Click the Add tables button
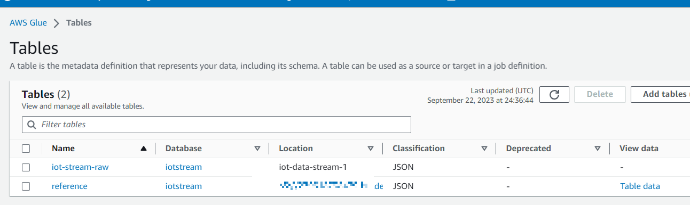This screenshot has height=205, width=690. click(661, 94)
